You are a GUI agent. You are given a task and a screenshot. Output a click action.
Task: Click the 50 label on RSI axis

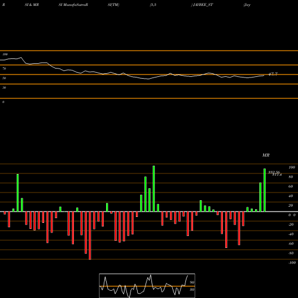pos(4,78)
